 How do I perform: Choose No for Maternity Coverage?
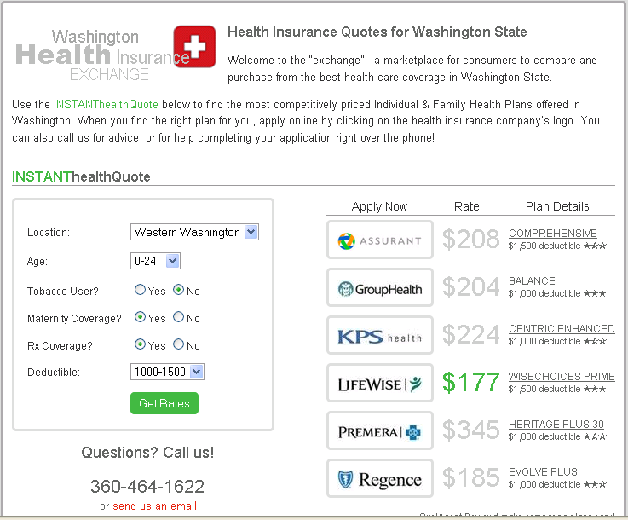(x=179, y=317)
